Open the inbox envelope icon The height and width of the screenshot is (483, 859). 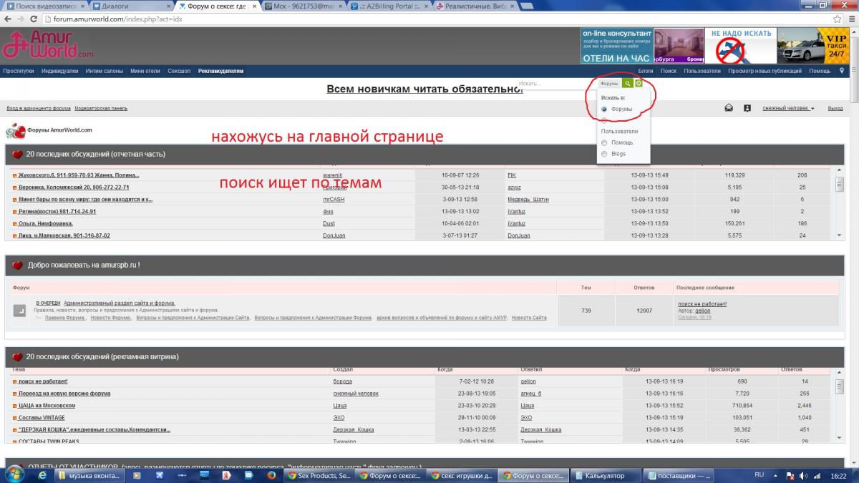[729, 108]
